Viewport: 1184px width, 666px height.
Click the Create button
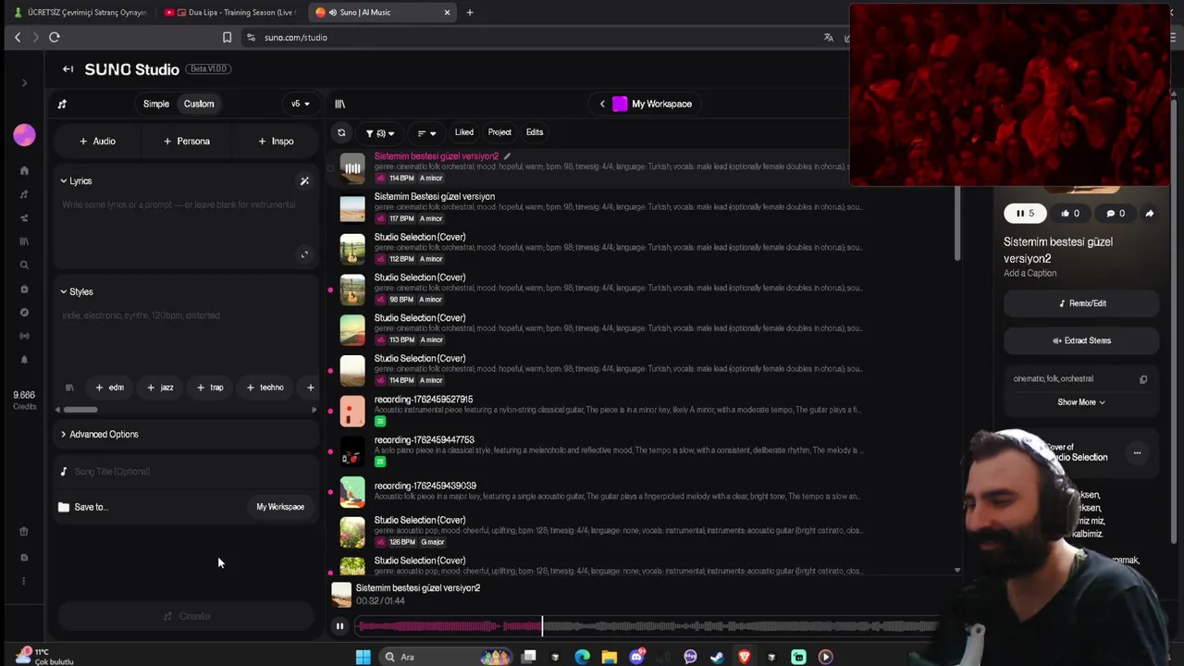[x=187, y=616]
